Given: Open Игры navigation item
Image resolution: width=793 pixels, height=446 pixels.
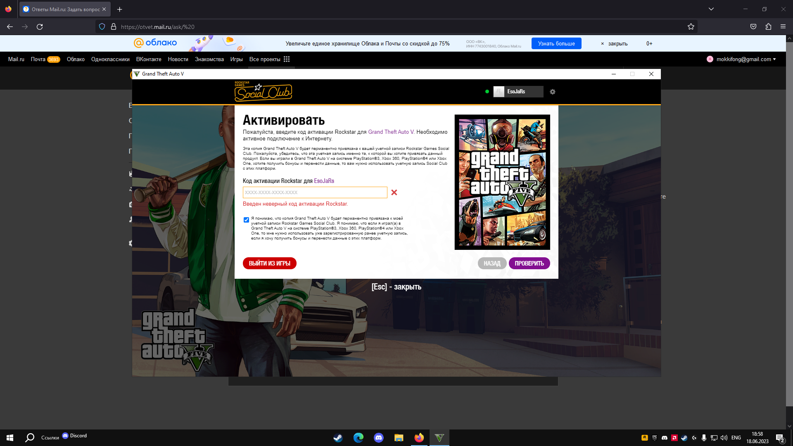Looking at the screenshot, I should pos(236,59).
